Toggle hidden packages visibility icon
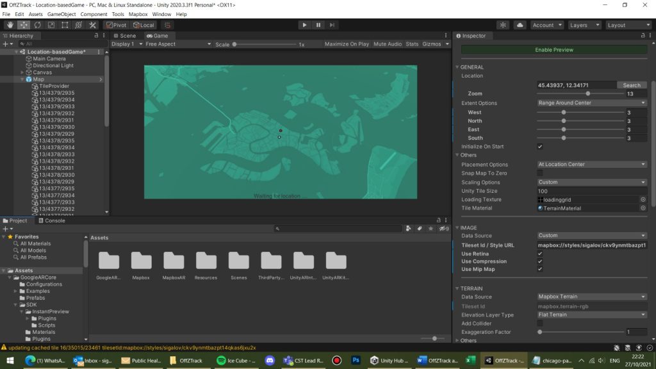 click(x=444, y=229)
